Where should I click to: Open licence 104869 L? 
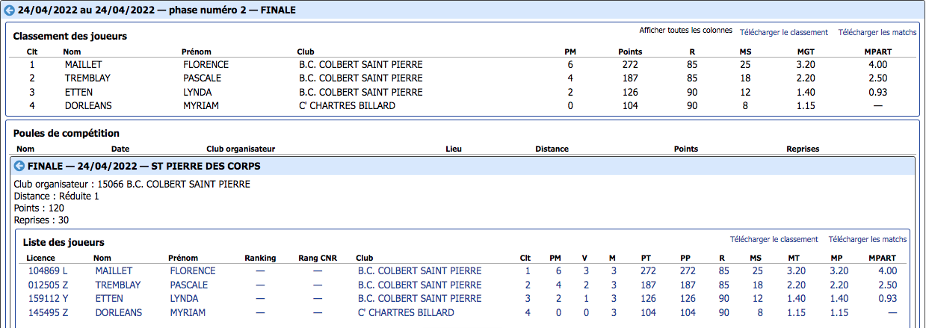coord(48,271)
